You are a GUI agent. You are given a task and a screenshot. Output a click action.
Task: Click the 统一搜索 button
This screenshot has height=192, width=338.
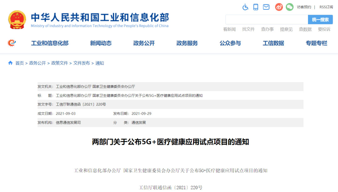[x=320, y=20]
